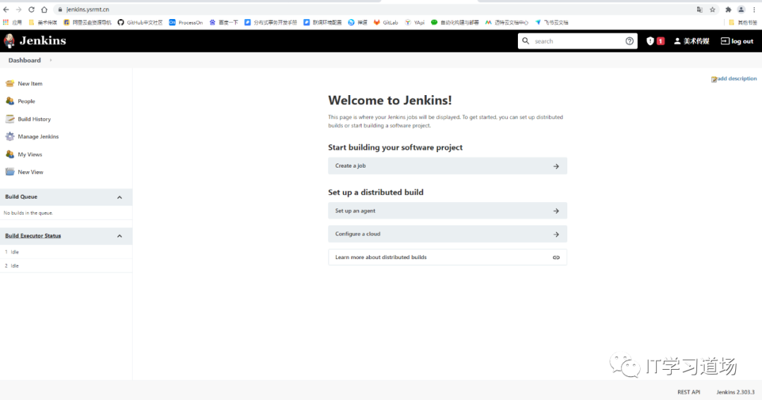762x400 pixels.
Task: Open the apps grid bookmark shortcut
Action: [x=12, y=23]
